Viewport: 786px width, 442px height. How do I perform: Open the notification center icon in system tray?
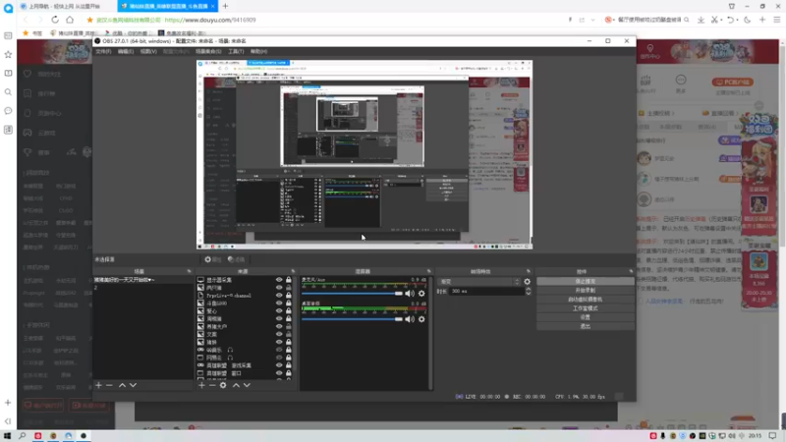(772, 435)
